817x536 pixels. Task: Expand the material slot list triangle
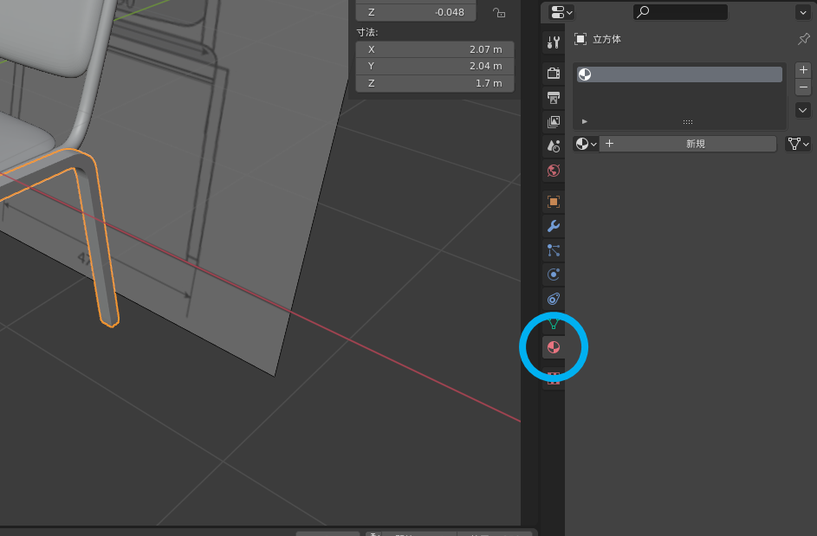pos(585,121)
